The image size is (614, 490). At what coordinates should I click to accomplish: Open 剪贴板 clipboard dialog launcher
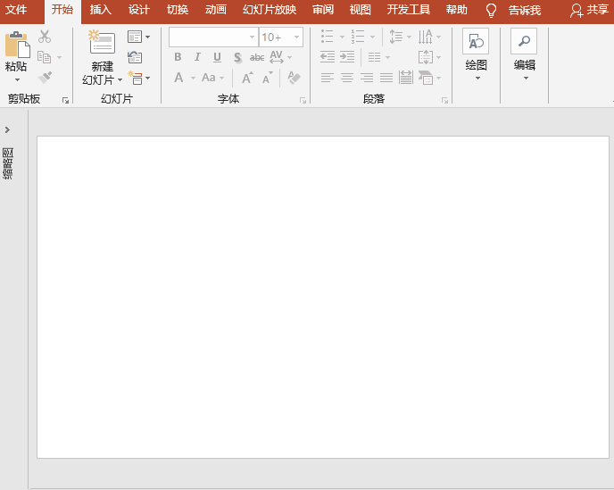click(65, 101)
